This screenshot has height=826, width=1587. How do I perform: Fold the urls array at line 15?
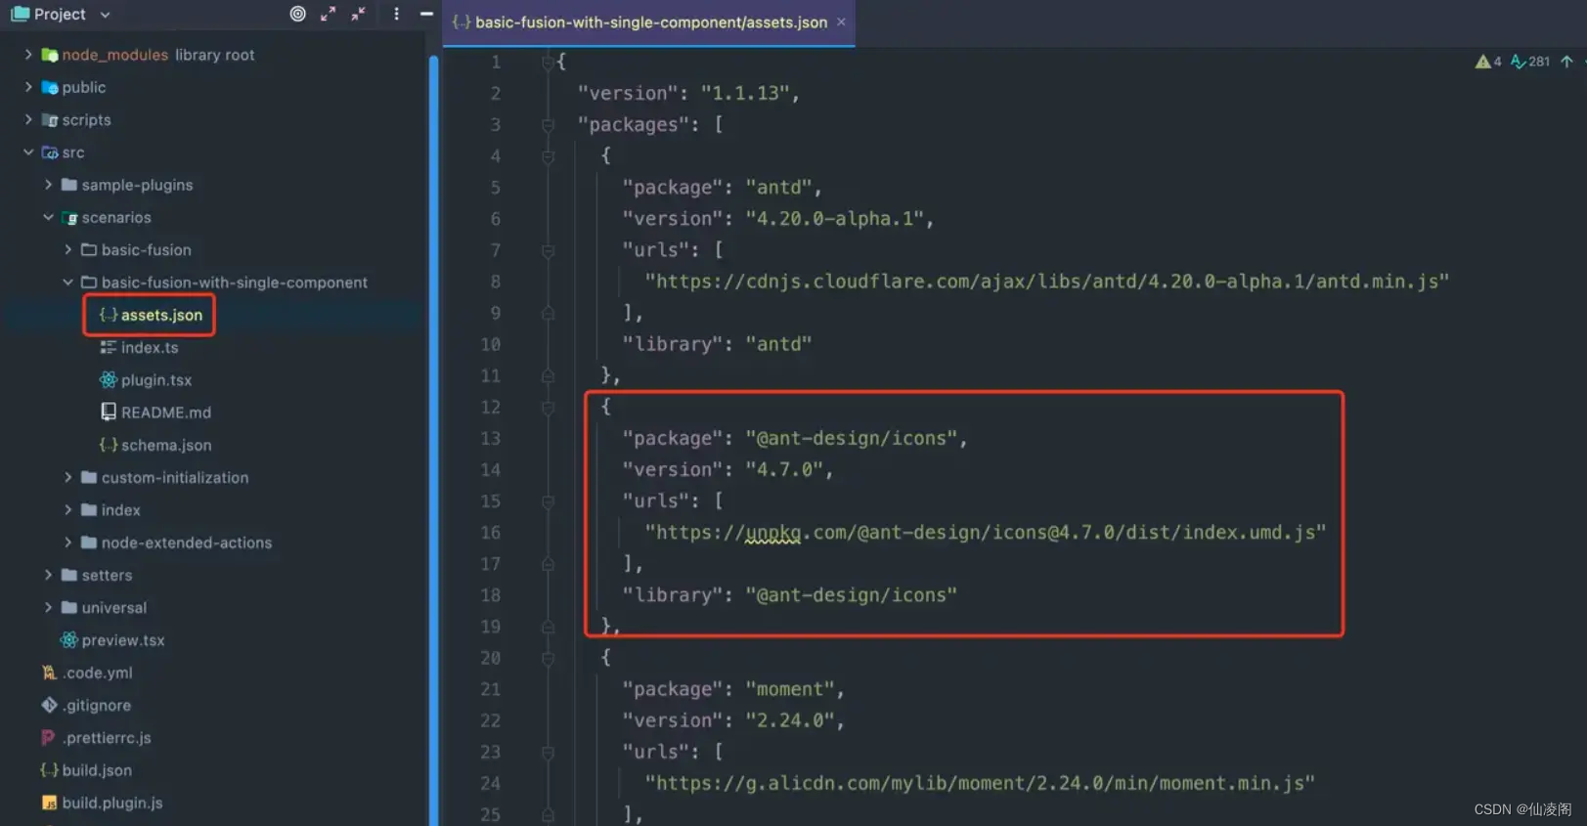pyautogui.click(x=548, y=501)
